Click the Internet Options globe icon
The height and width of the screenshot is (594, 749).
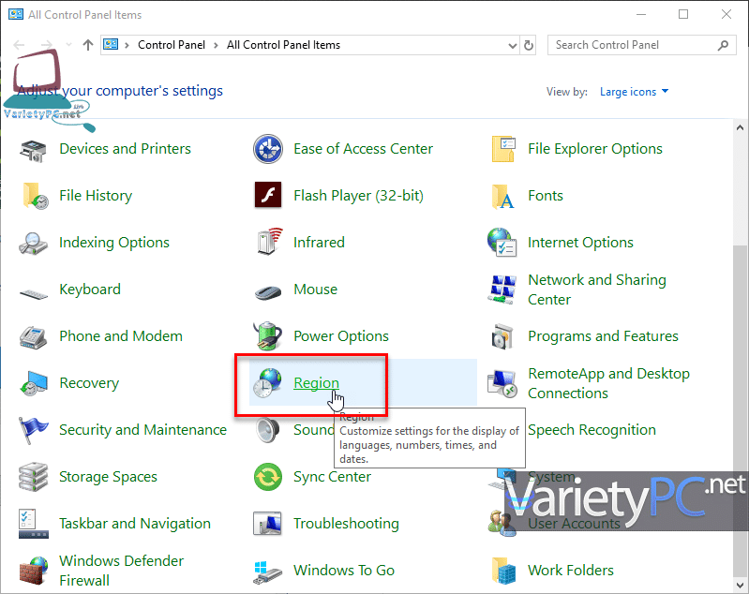[x=503, y=243]
